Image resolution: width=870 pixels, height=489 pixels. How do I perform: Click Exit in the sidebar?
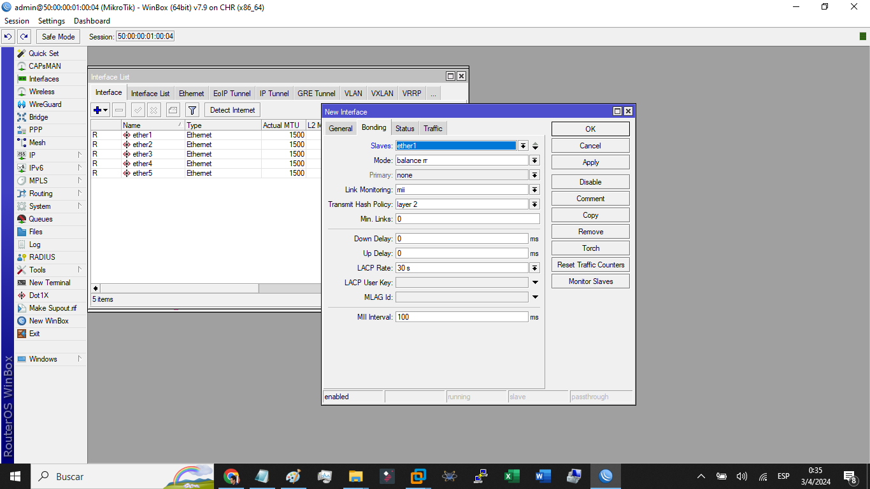pos(34,334)
